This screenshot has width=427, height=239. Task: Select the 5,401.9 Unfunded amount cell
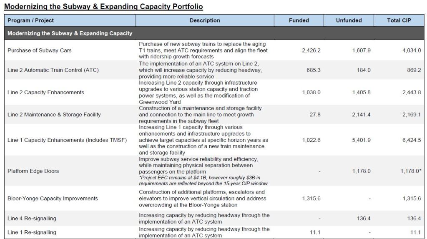point(361,140)
